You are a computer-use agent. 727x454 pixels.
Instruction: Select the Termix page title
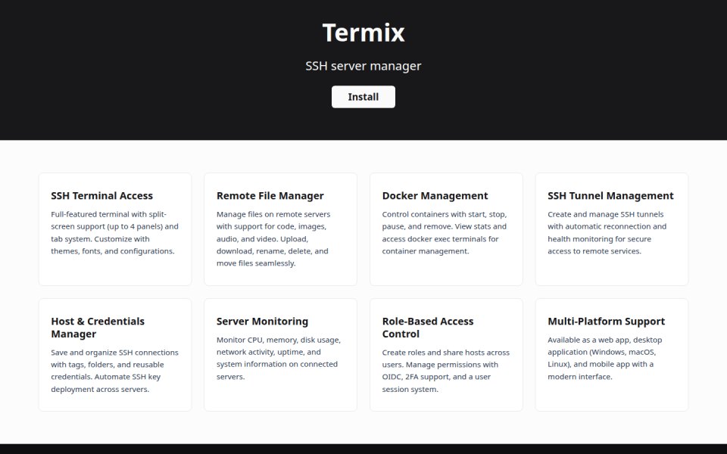tap(363, 33)
